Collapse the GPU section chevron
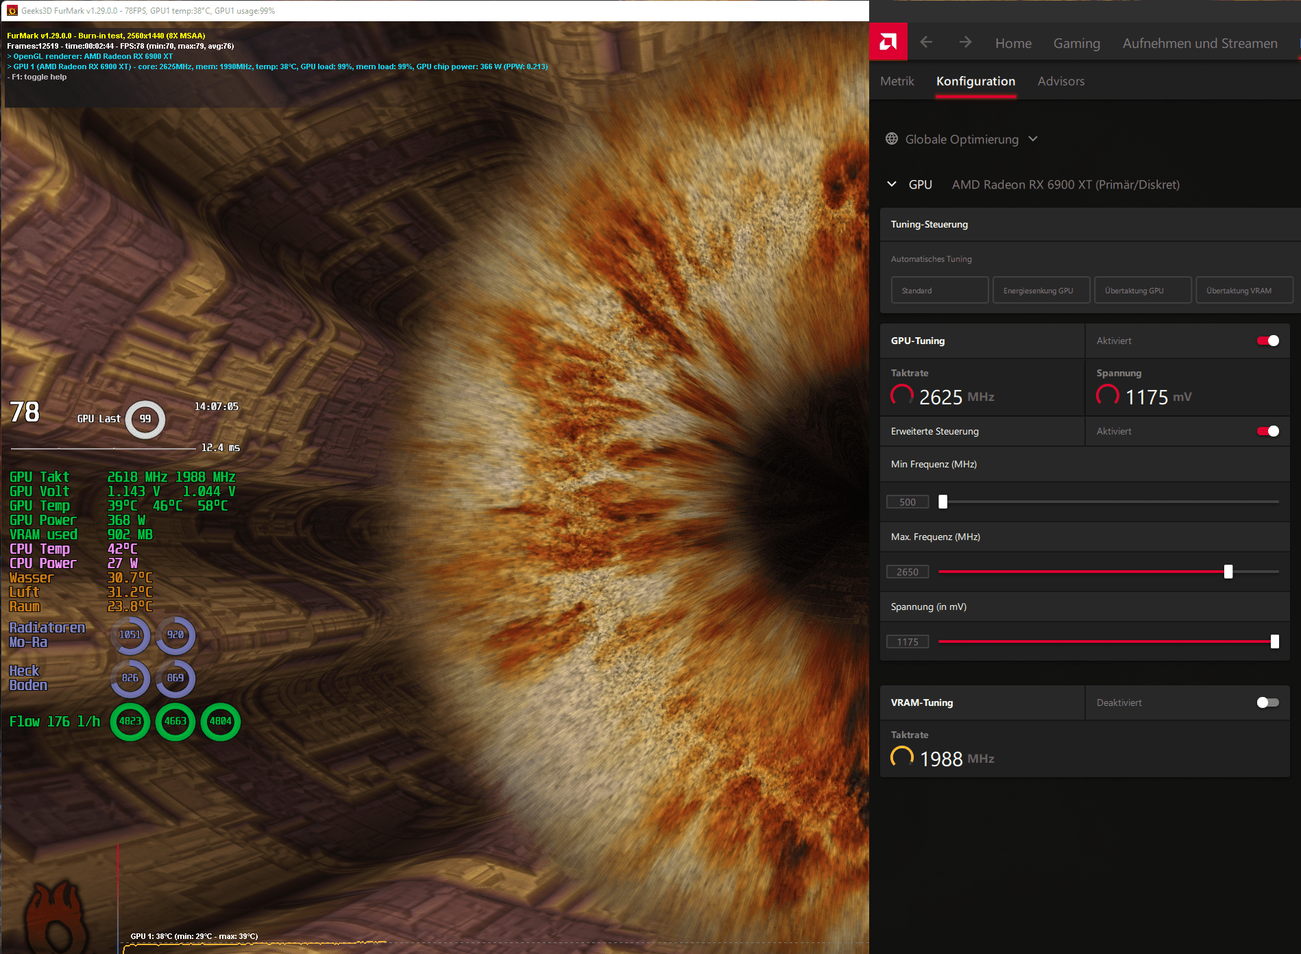 (892, 184)
